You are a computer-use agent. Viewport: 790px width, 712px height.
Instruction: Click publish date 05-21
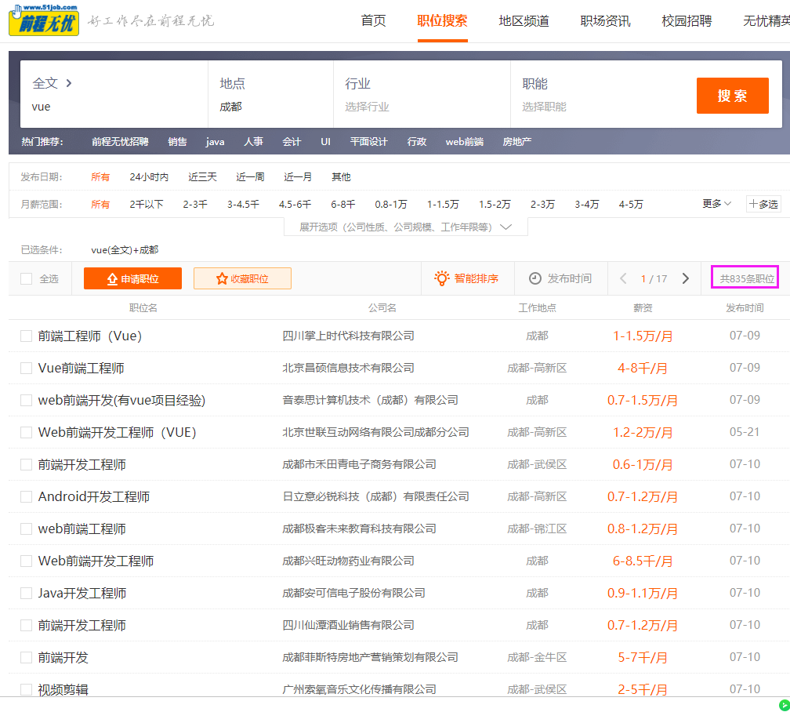click(745, 432)
